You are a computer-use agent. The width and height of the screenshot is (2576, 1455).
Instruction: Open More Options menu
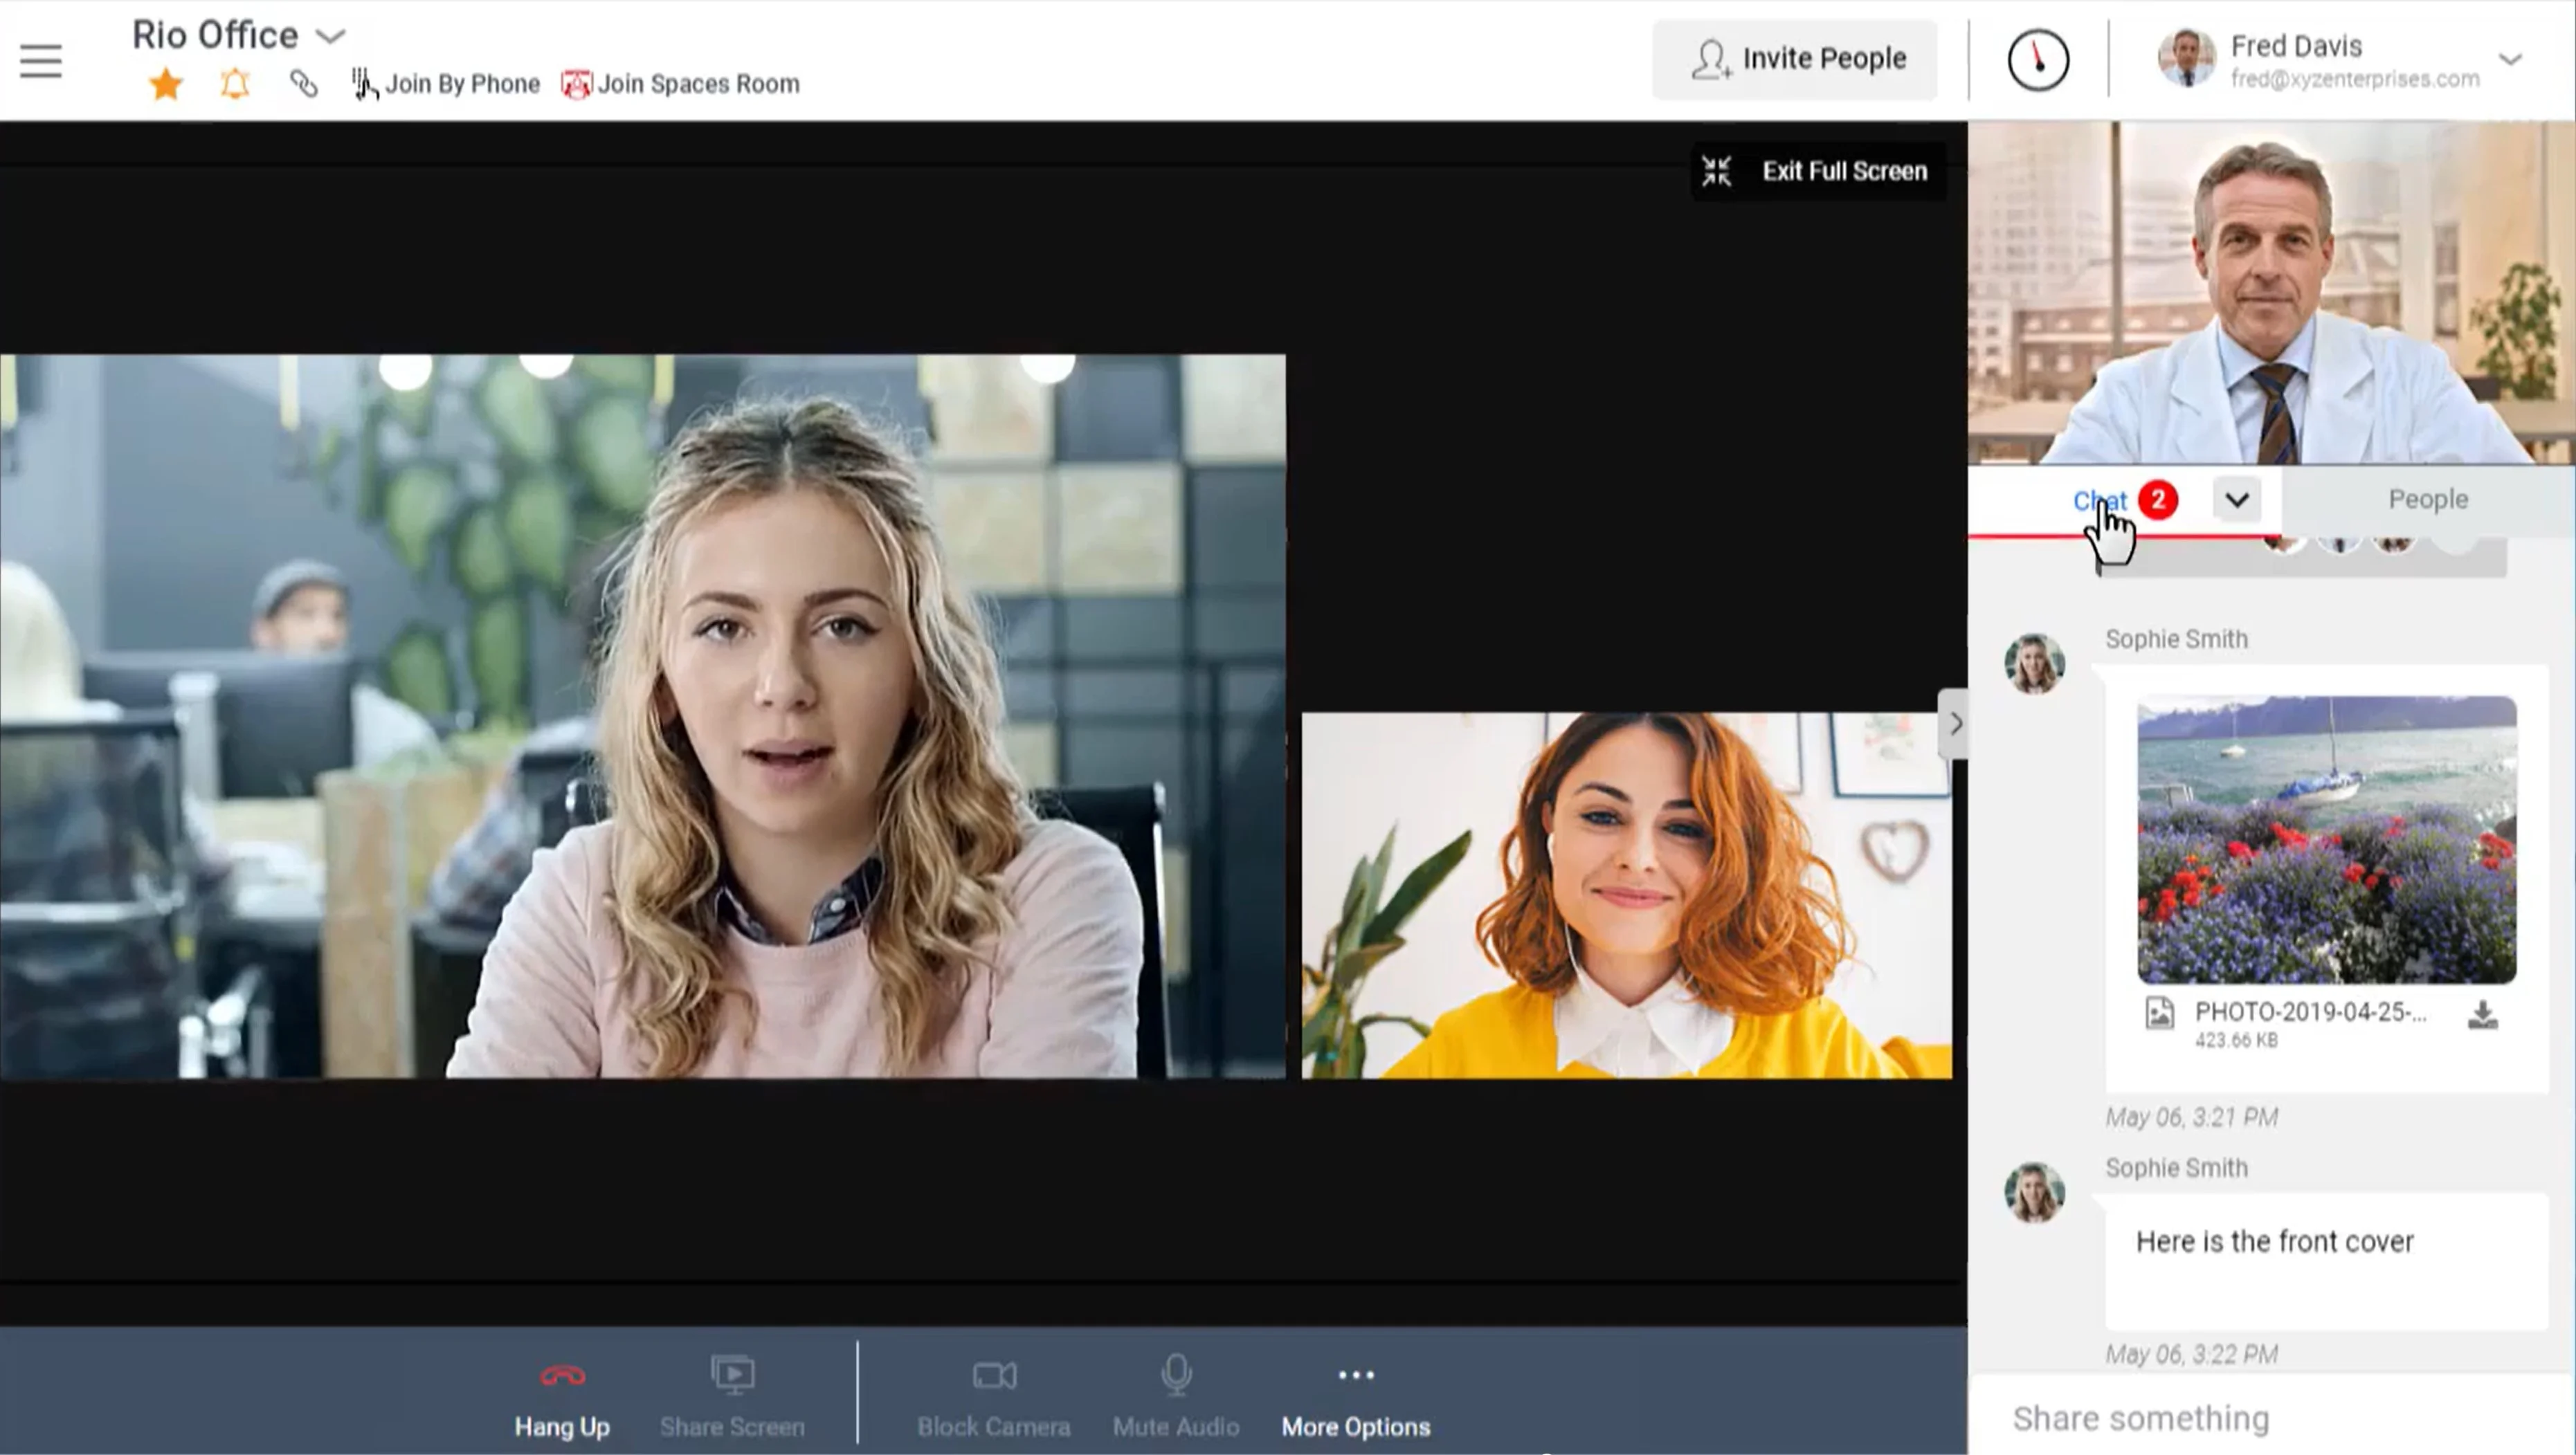(1355, 1397)
